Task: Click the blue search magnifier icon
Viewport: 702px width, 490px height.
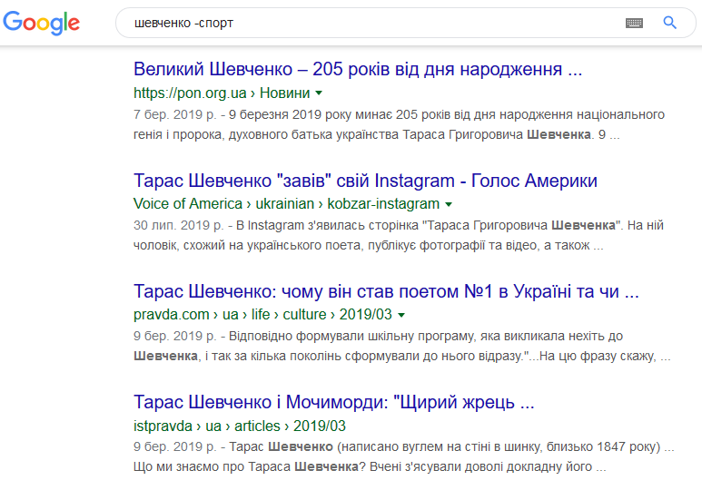Action: click(670, 23)
